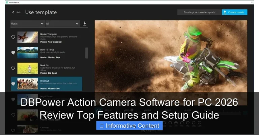
Task: Open Create your own template
Action: pos(199,12)
